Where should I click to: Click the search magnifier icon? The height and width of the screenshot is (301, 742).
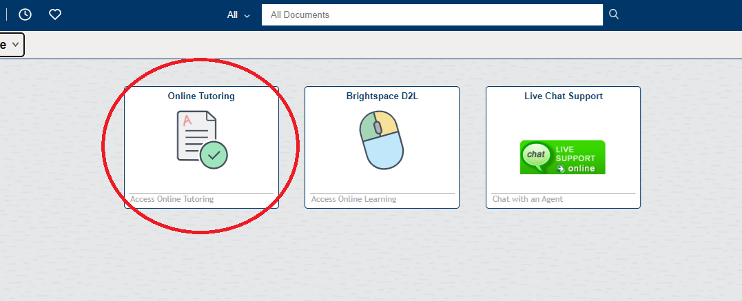614,14
